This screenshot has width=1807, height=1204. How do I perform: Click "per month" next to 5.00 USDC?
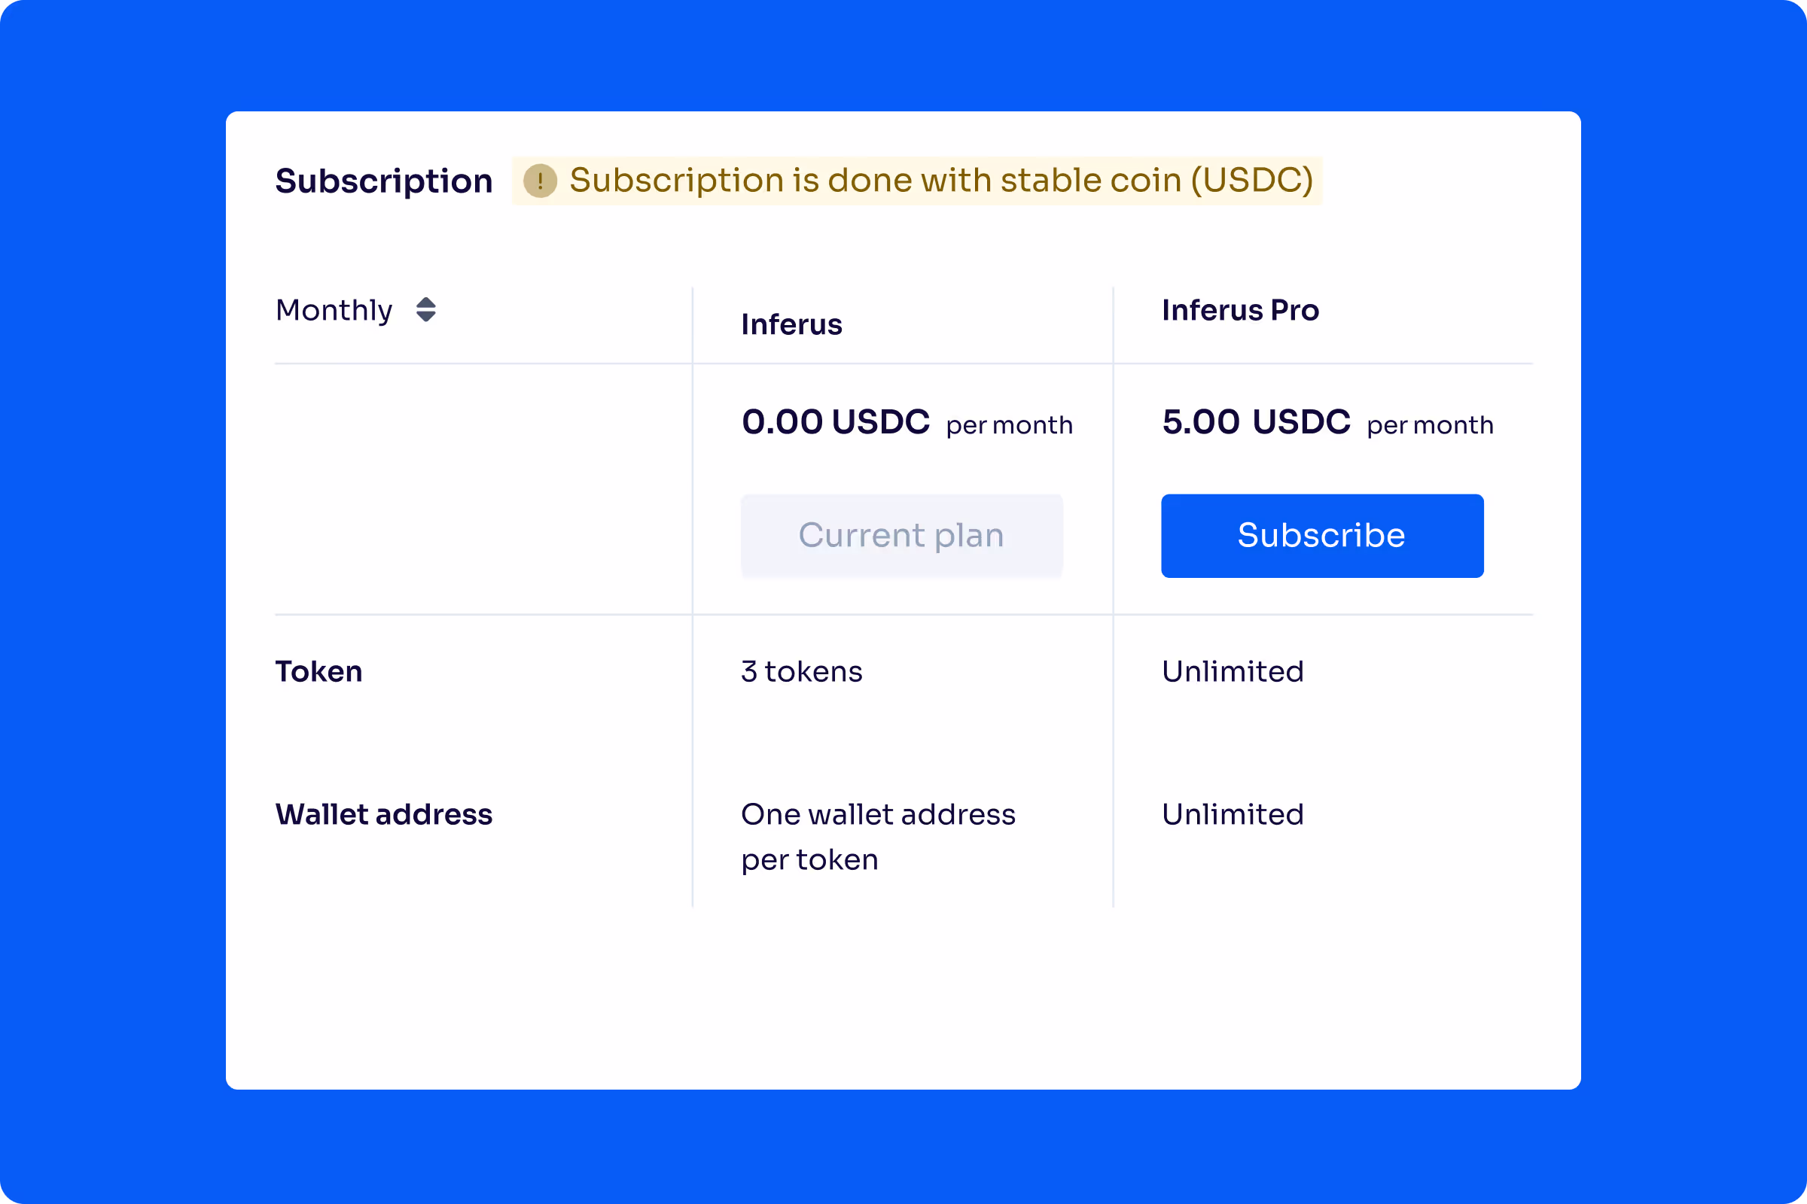1430,425
